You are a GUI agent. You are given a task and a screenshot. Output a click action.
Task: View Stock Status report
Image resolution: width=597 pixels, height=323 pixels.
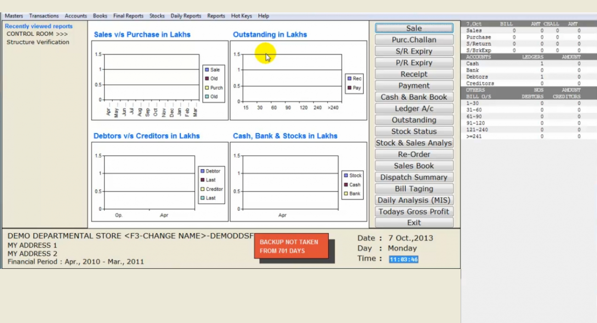point(414,131)
